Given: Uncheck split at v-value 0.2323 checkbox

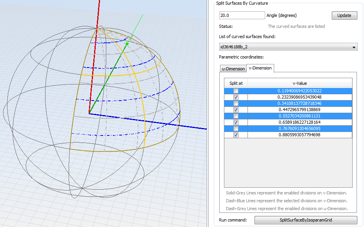Looking at the screenshot, I should [x=236, y=97].
